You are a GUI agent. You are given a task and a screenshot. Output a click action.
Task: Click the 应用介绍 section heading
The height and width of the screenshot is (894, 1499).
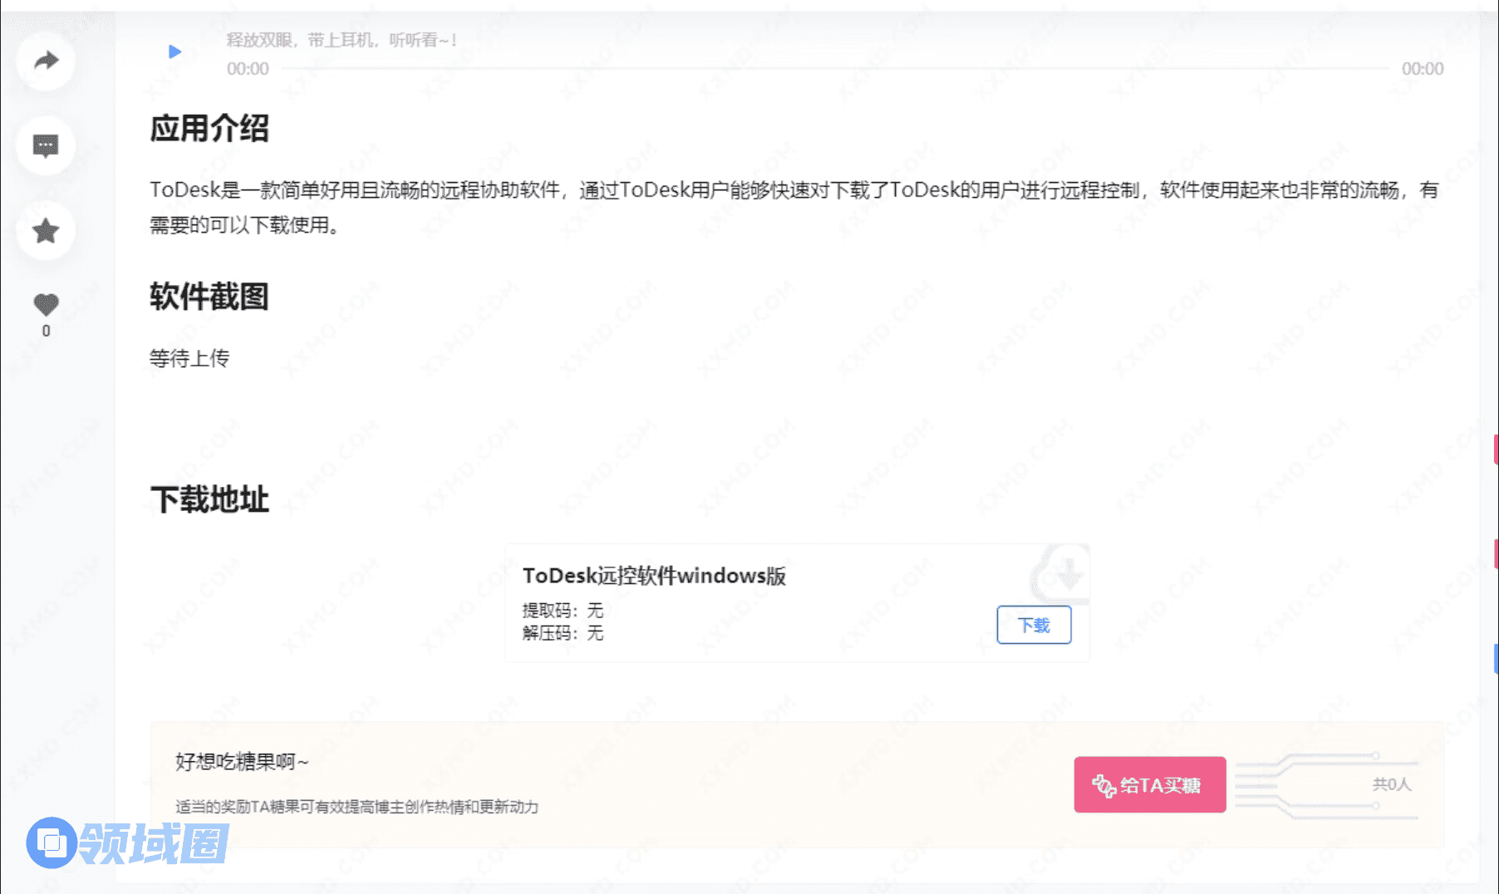point(209,129)
